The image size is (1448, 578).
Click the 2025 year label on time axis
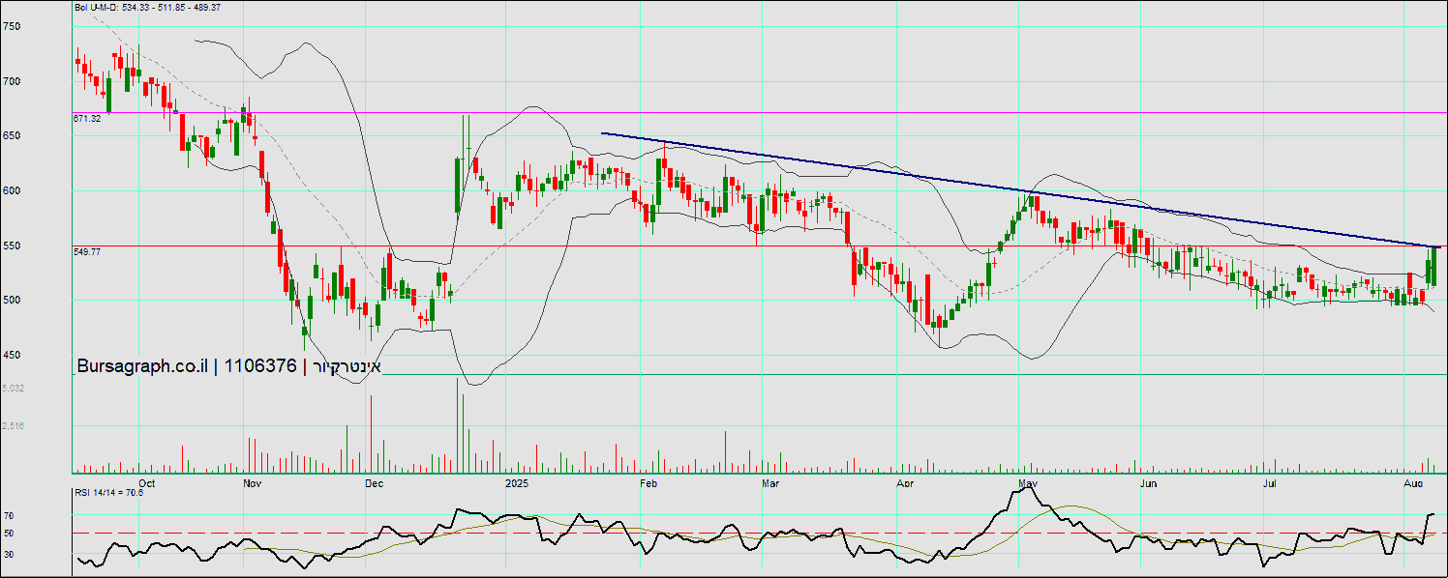tap(518, 481)
